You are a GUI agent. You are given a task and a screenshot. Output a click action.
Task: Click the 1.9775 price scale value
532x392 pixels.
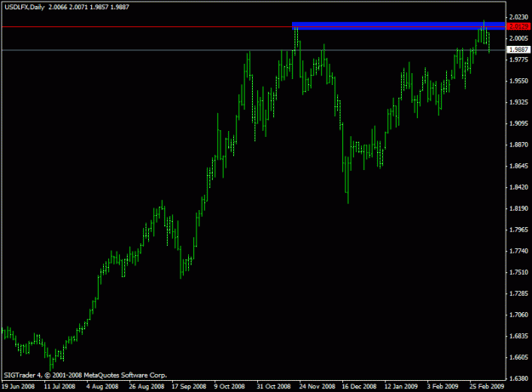[518, 60]
